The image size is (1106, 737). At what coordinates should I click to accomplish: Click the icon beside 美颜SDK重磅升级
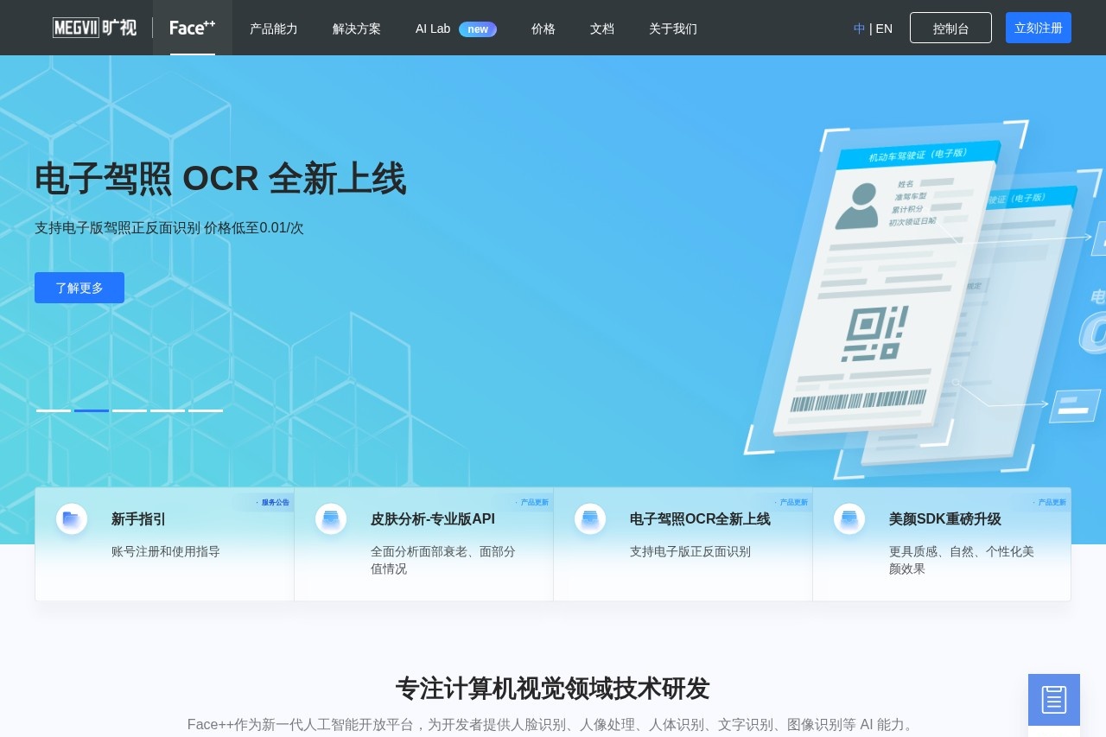(x=849, y=518)
